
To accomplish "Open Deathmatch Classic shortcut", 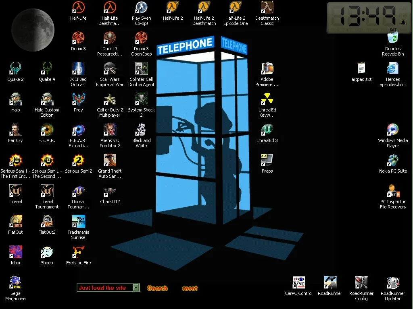I will tap(267, 8).
